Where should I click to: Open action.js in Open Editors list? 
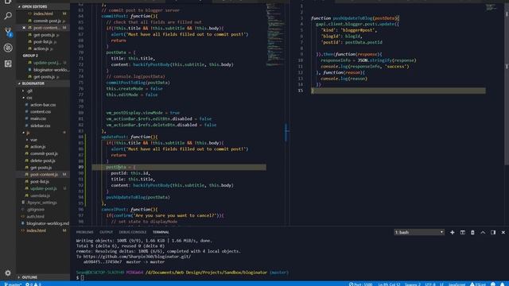(x=41, y=48)
